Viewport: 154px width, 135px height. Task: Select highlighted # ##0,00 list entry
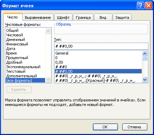click(x=98, y=71)
